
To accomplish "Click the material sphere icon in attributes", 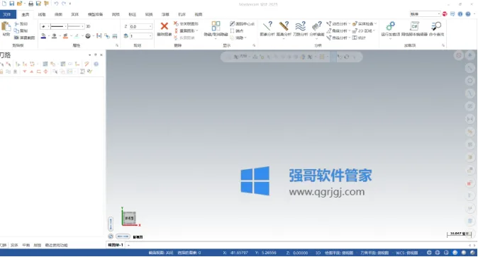I will [x=88, y=36].
